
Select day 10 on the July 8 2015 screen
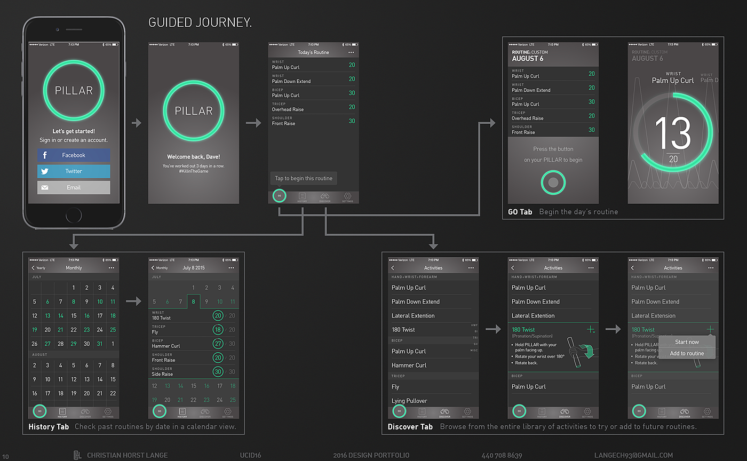tap(220, 301)
